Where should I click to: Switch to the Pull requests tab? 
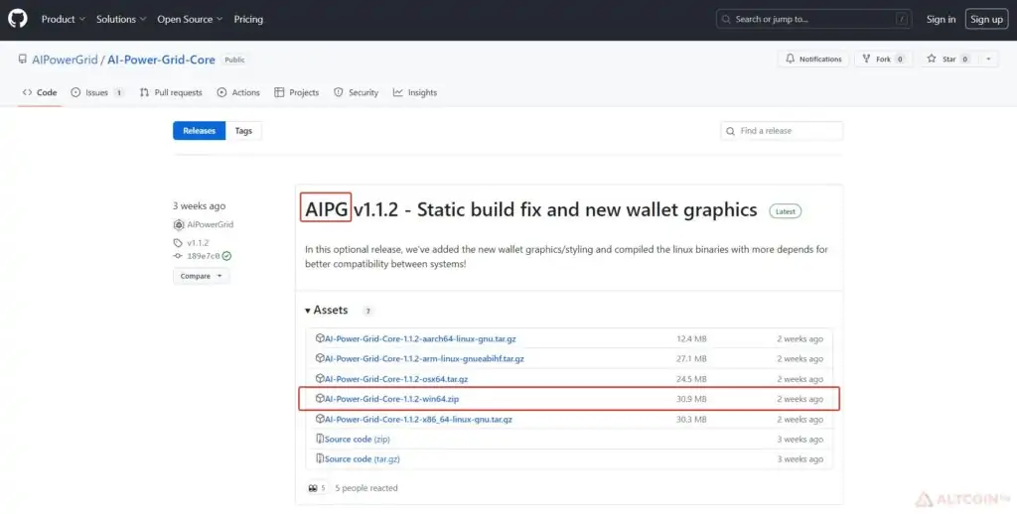pos(171,92)
